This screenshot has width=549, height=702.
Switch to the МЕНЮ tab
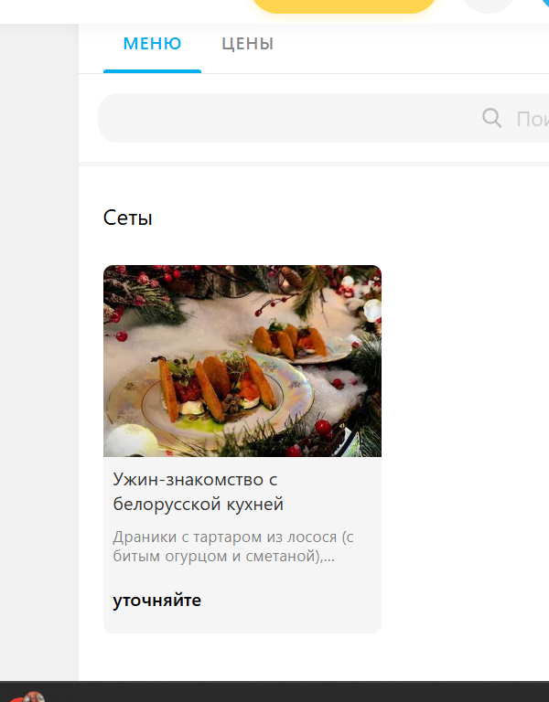coord(153,44)
